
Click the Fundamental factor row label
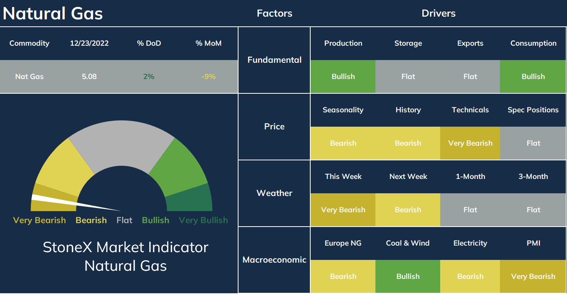[274, 60]
